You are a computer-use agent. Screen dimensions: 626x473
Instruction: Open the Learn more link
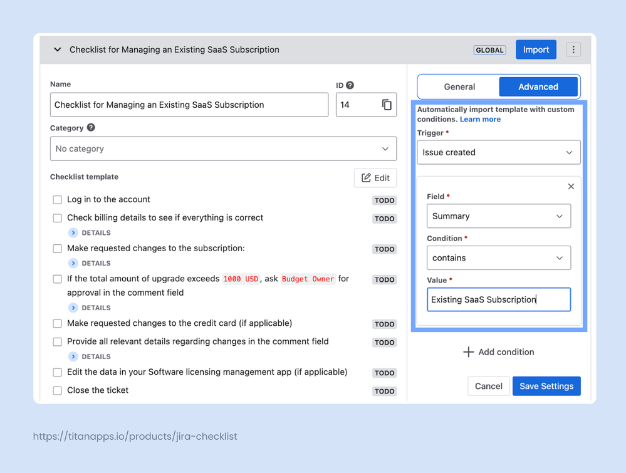[480, 119]
